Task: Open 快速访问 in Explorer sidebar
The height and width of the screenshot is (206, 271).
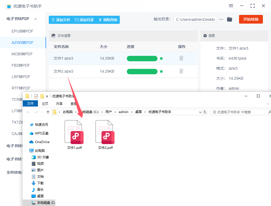Action: click(39, 125)
